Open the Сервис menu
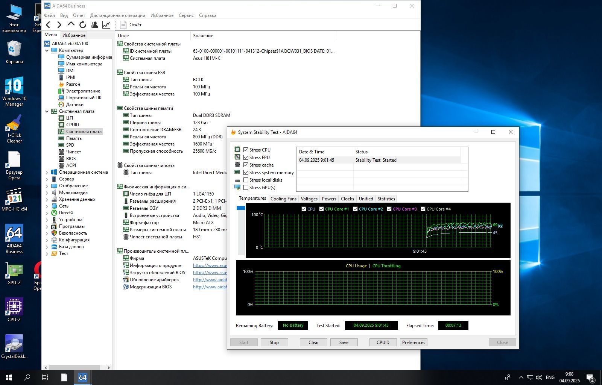The width and height of the screenshot is (602, 385). coord(186,15)
